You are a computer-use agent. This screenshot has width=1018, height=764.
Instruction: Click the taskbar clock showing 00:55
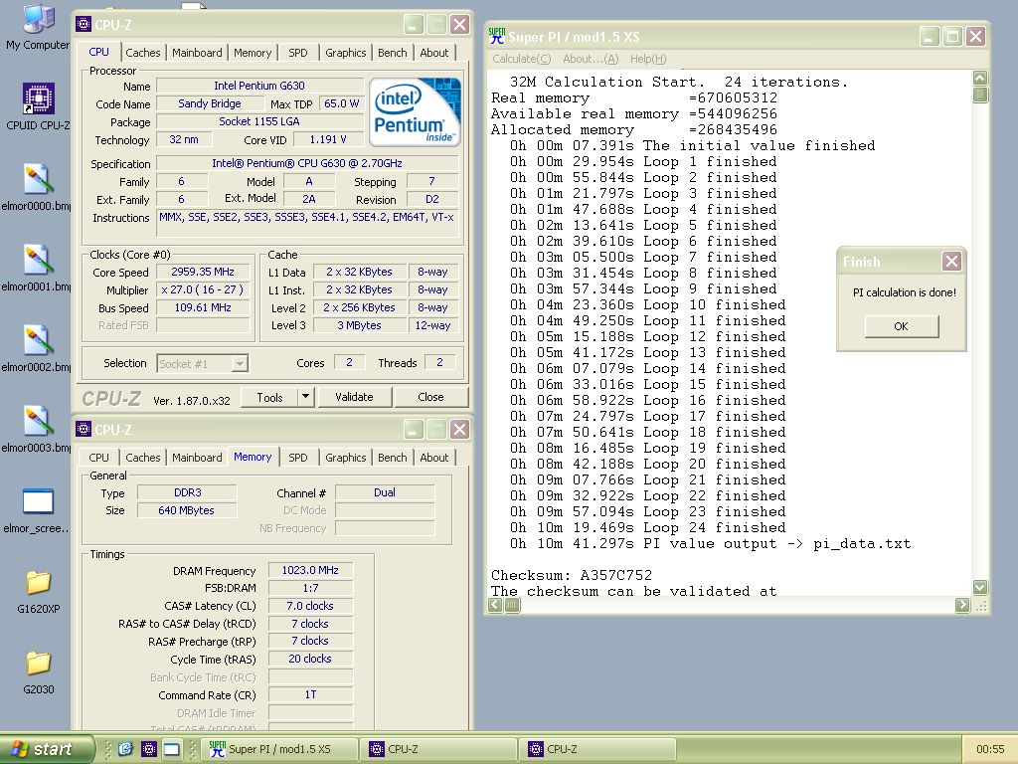pyautogui.click(x=989, y=749)
